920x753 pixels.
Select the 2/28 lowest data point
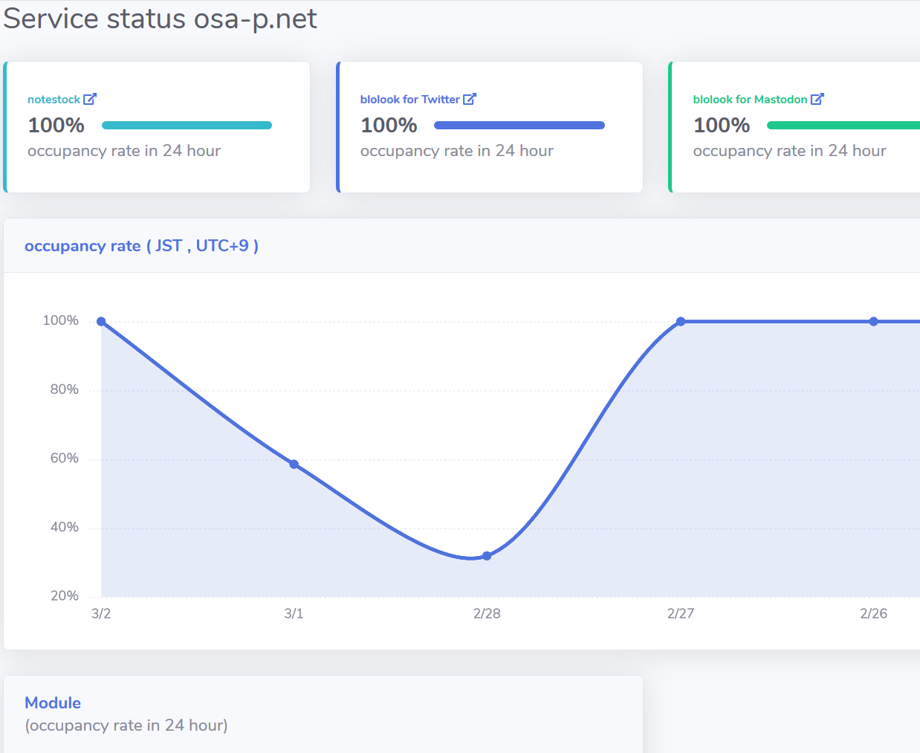pos(487,556)
